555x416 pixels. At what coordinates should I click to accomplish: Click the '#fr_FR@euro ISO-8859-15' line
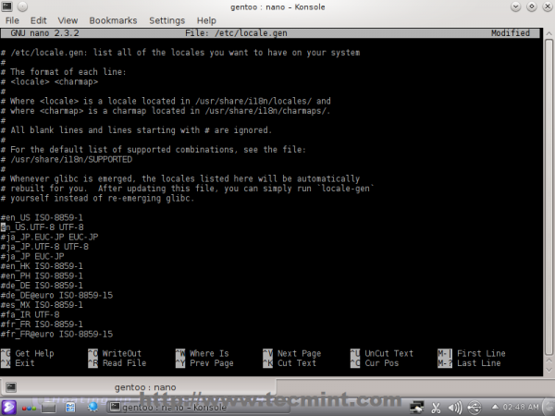point(56,335)
